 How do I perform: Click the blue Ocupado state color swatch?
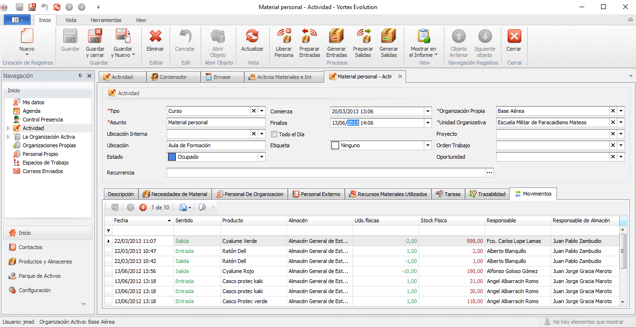[x=172, y=157]
